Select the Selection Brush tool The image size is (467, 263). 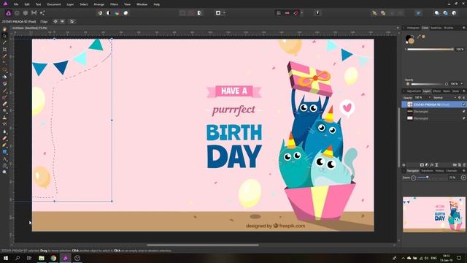point(4,56)
